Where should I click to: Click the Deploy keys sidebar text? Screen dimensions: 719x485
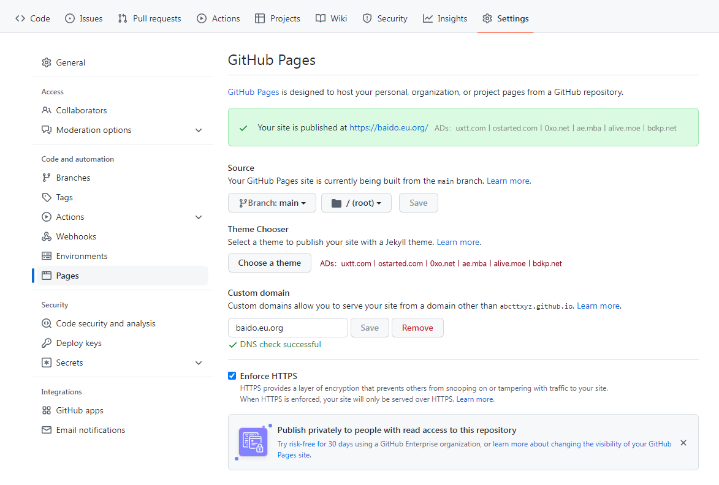point(79,343)
